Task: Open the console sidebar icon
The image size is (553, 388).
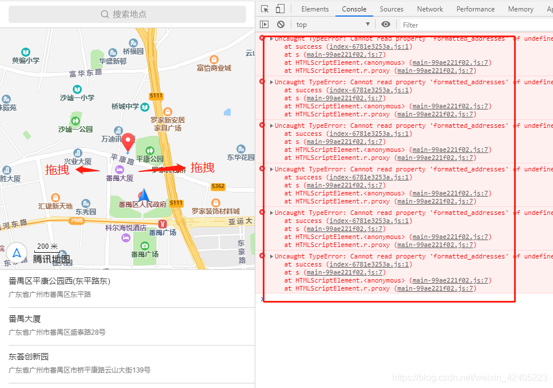Action: click(x=264, y=24)
